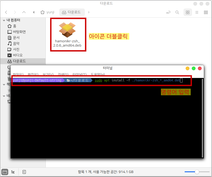Screen dimensions: 212x177
Task: Click the 다운로드 breadcrumb button
Action: [72, 12]
